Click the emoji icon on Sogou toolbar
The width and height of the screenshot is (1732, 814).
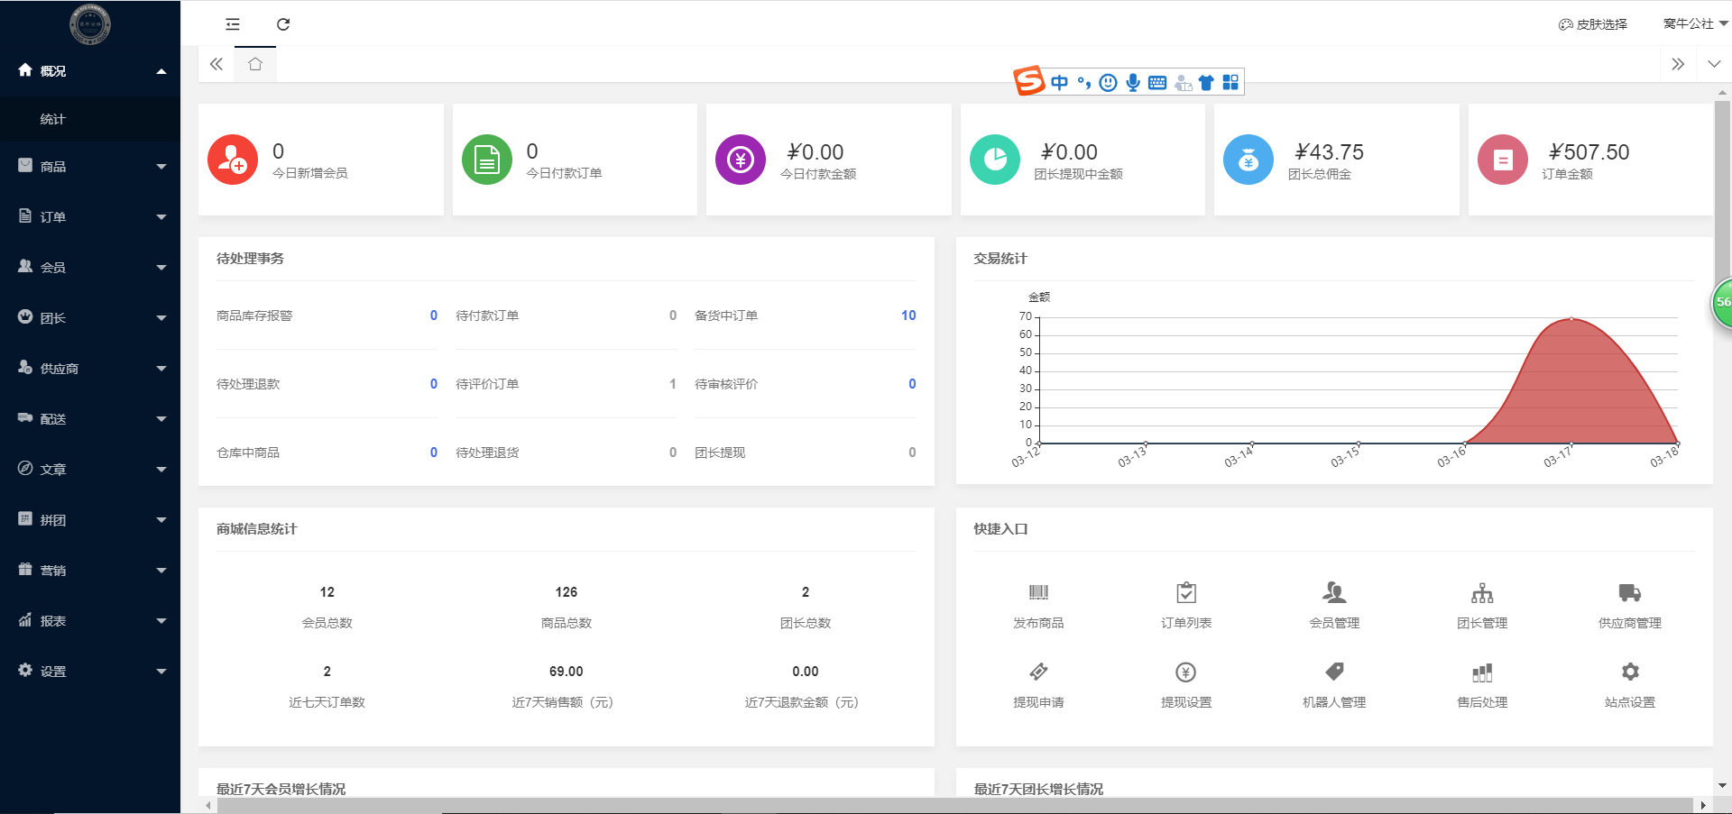click(1108, 81)
